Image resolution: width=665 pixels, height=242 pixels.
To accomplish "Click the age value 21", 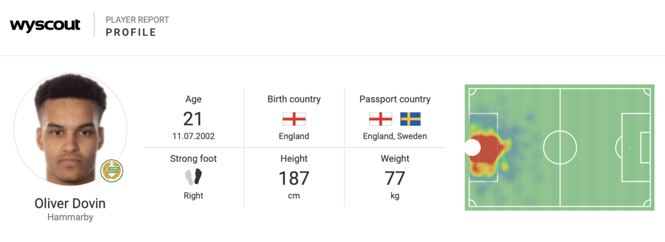I will [x=193, y=119].
